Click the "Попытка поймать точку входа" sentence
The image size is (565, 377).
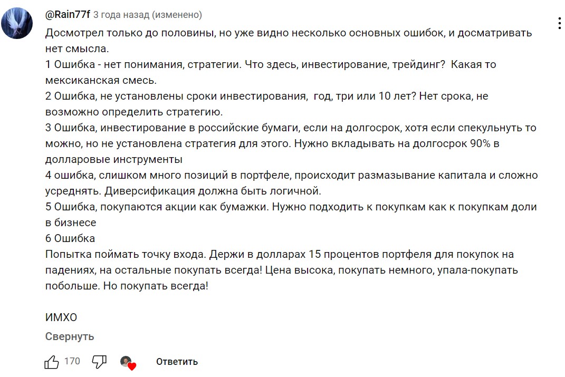[x=126, y=255]
